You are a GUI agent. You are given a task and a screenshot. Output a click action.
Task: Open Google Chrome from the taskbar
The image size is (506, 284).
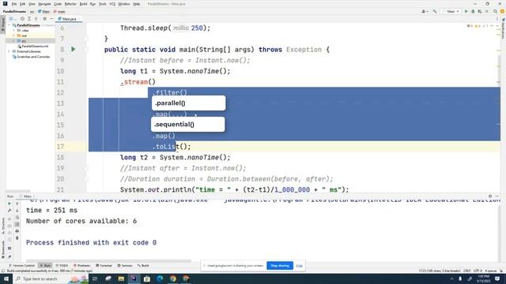pos(173,278)
